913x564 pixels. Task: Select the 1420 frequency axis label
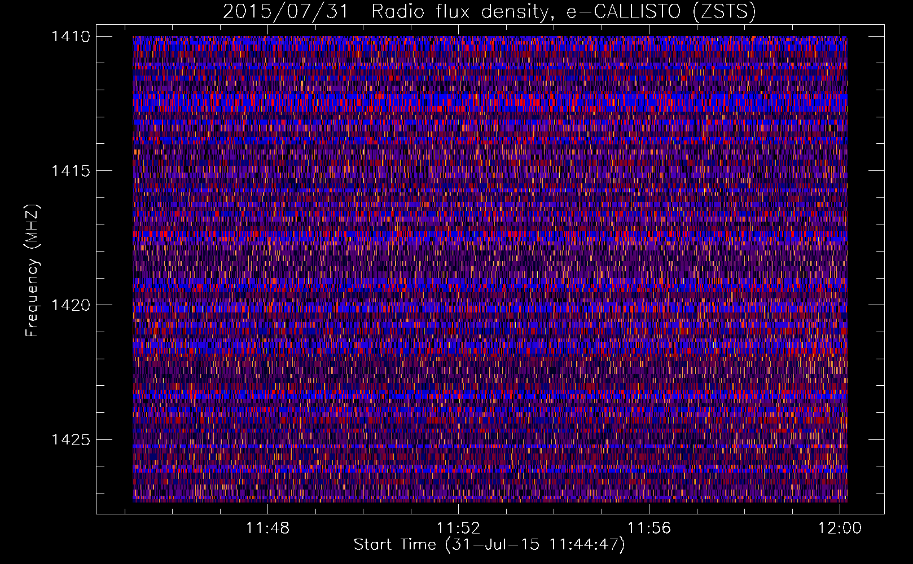(71, 305)
